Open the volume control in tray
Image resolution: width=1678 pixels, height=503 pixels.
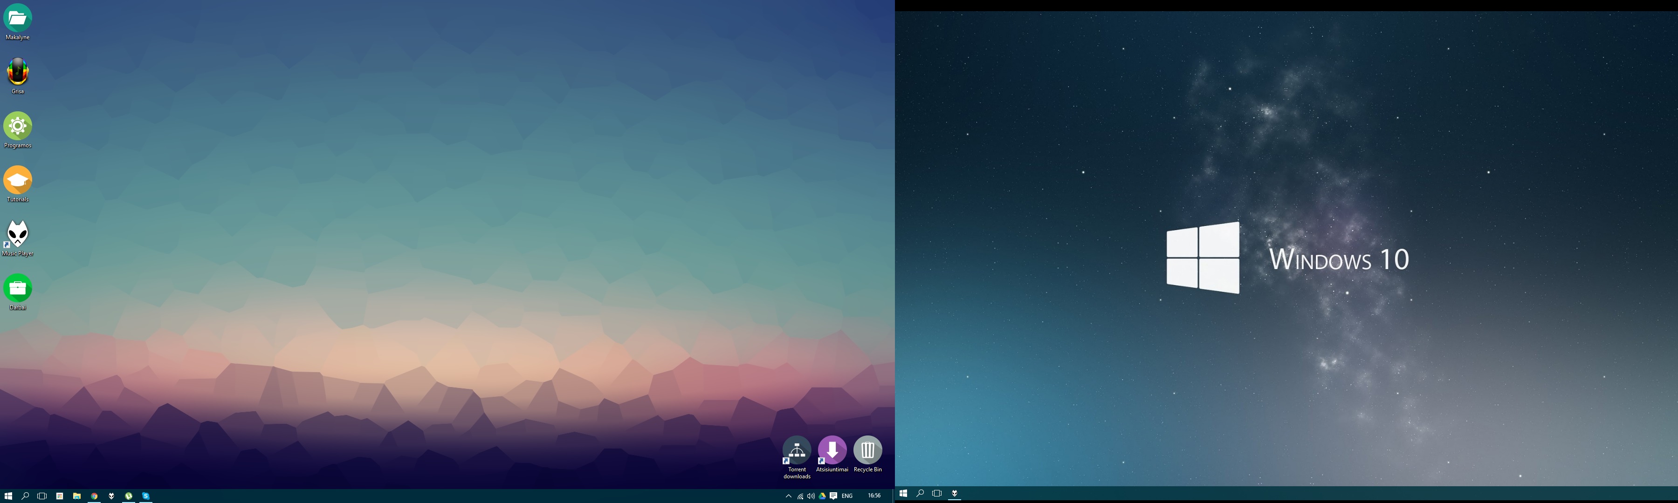[811, 496]
